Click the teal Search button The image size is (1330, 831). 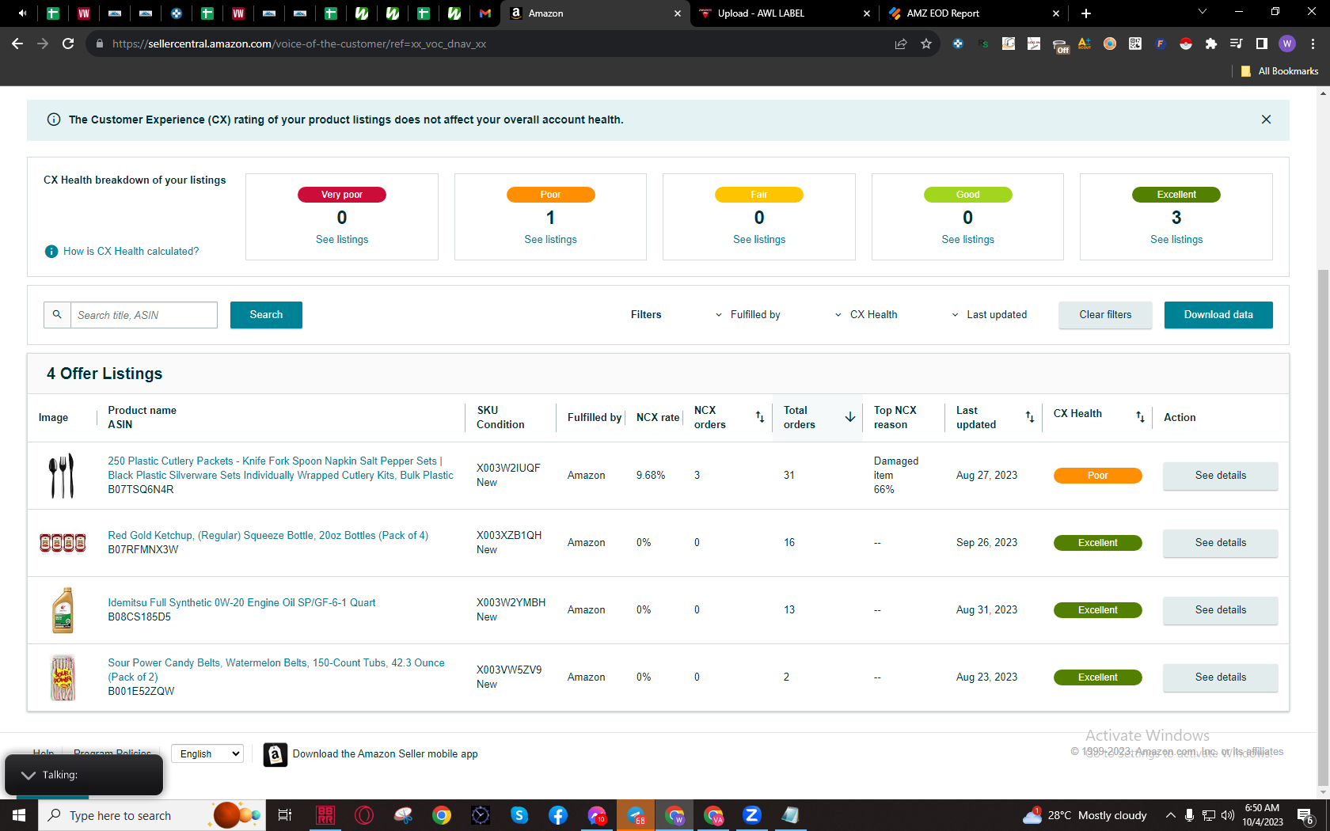[x=266, y=315]
